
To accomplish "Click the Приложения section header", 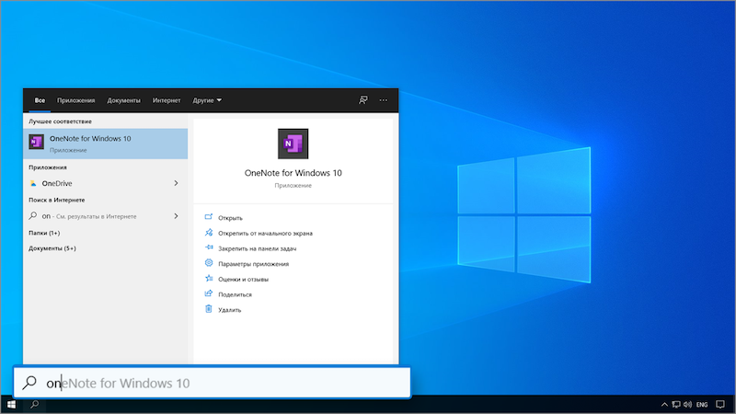I will click(48, 167).
